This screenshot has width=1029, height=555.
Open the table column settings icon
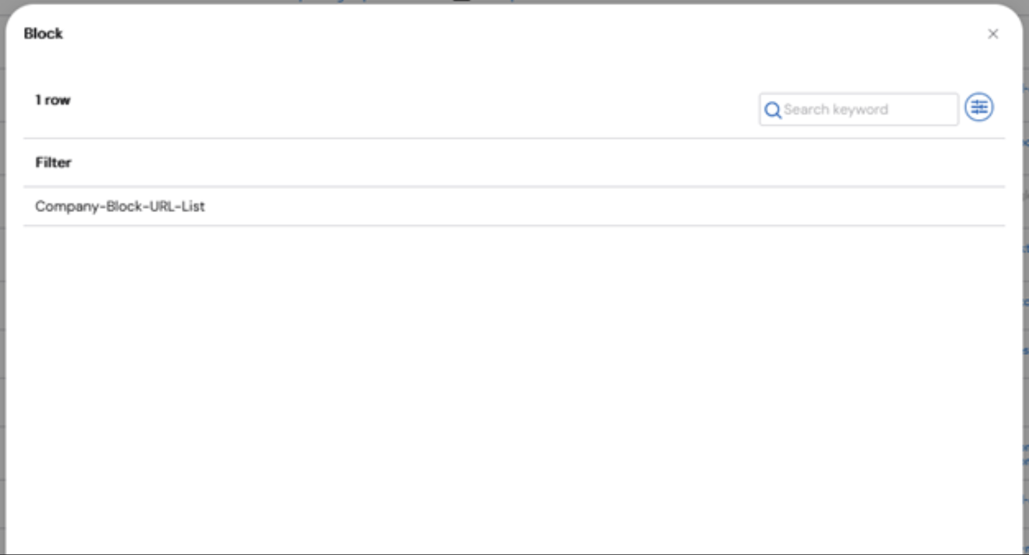979,107
